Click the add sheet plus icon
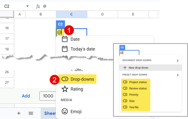188x119 pixels. (19, 113)
